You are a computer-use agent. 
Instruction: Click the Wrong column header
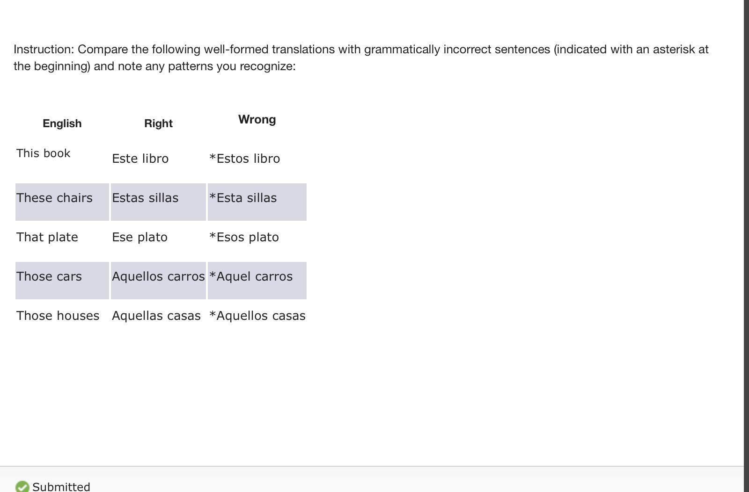pos(257,120)
